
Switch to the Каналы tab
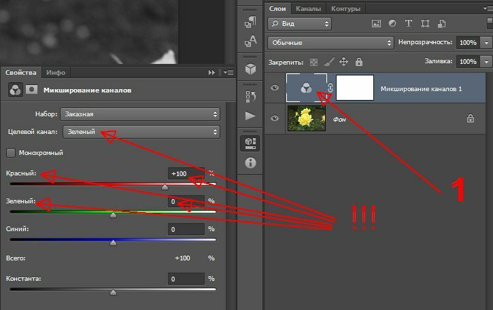(308, 9)
